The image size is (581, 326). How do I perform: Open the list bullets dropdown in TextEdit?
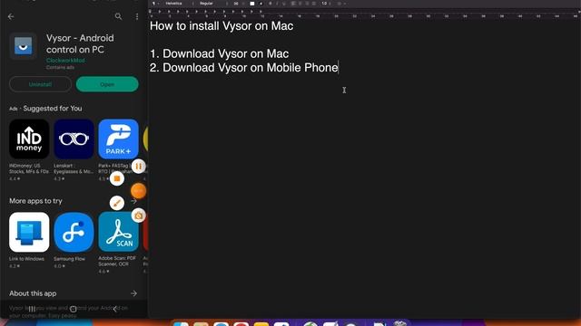click(x=341, y=4)
